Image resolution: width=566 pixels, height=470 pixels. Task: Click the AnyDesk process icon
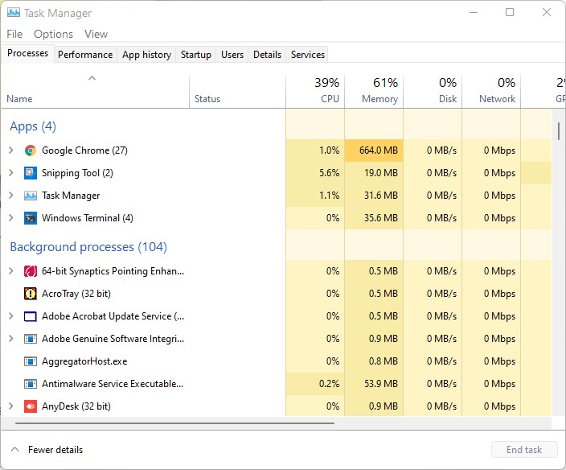(x=31, y=406)
